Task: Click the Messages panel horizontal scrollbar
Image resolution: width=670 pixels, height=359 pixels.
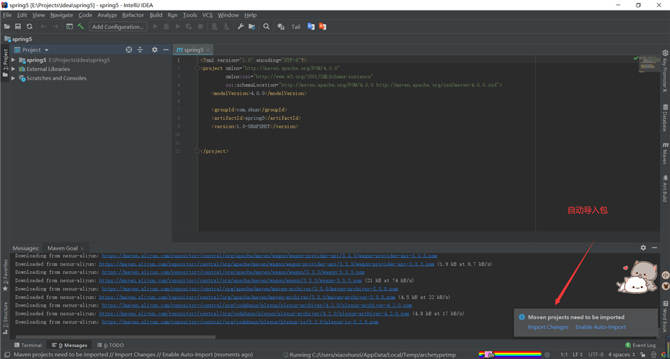Action: click(x=115, y=337)
